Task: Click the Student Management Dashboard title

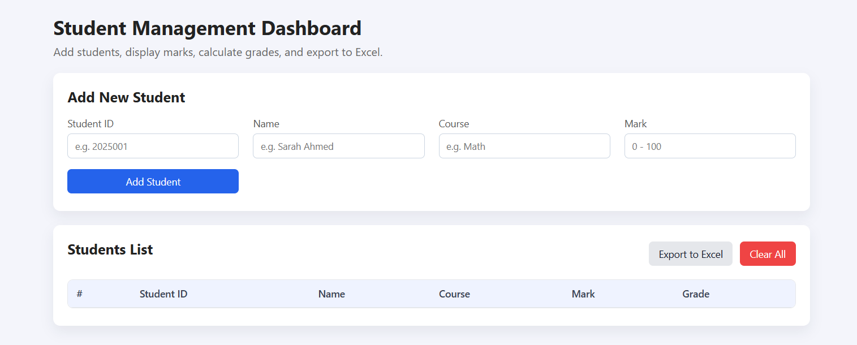Action: pyautogui.click(x=207, y=28)
